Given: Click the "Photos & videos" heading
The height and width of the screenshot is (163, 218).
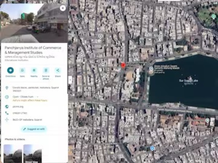Looking at the screenshot, I should (15, 139).
